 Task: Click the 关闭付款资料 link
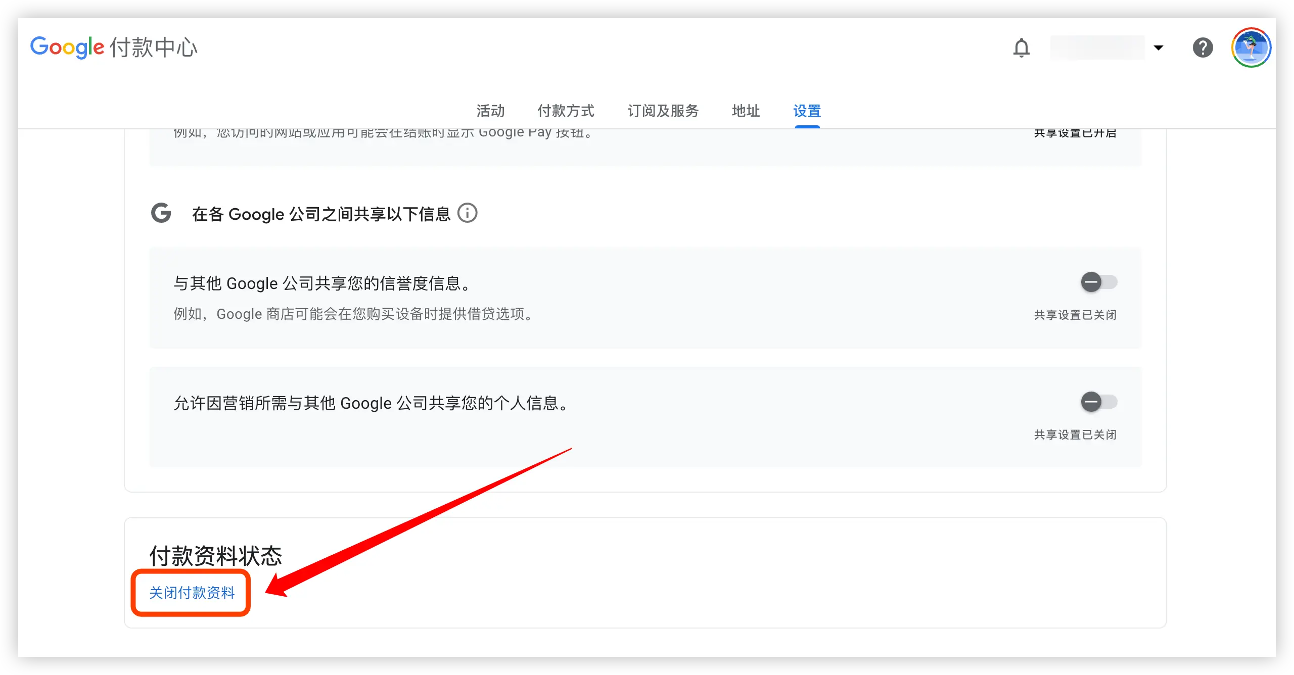(x=192, y=593)
